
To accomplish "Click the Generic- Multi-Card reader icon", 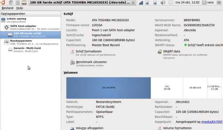I will [x=10, y=49].
